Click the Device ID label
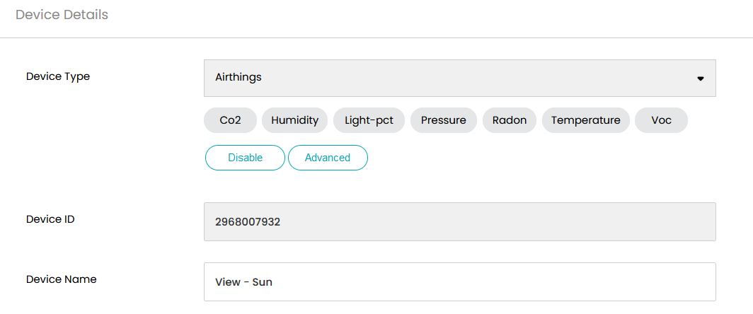 [50, 219]
